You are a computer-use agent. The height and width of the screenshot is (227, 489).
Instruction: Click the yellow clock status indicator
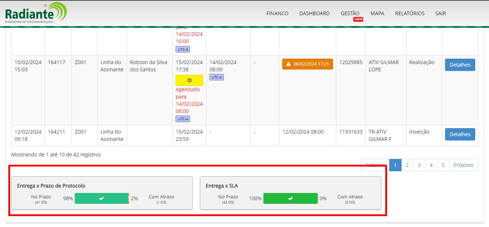[x=189, y=80]
